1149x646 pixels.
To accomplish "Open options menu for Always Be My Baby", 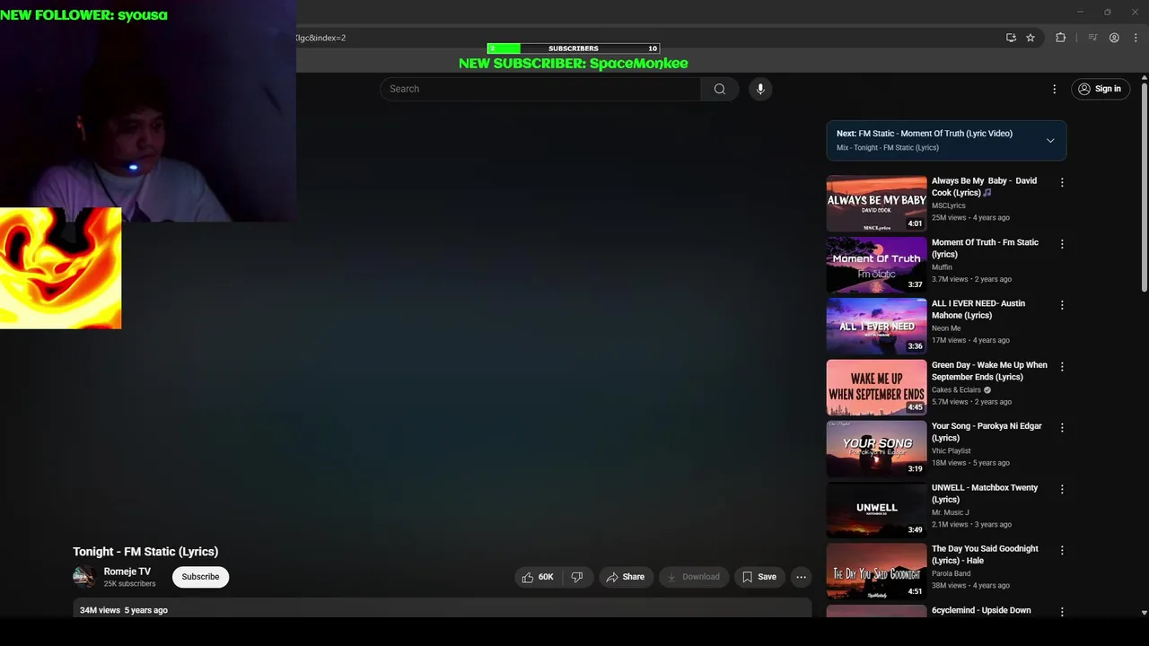I will [x=1062, y=182].
